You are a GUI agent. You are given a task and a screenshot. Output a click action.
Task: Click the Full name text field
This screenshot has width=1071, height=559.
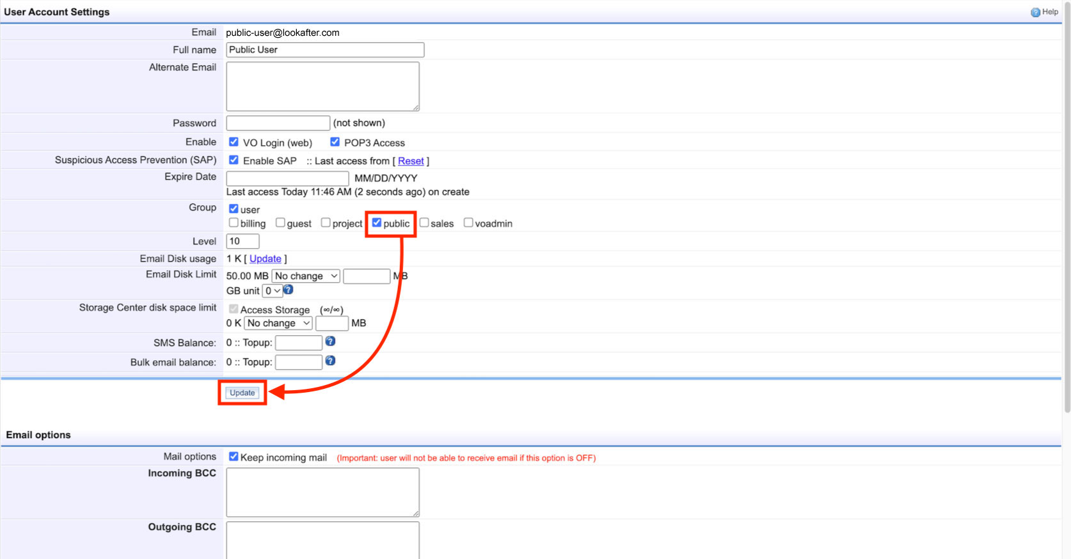click(325, 50)
